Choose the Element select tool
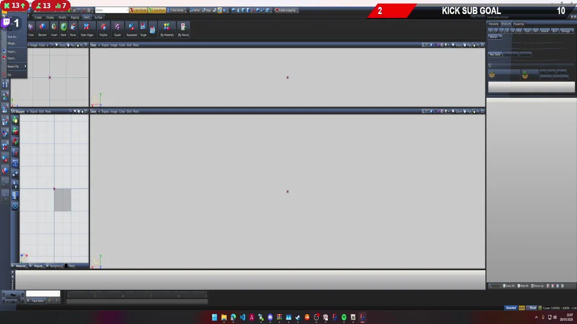 click(x=42, y=30)
